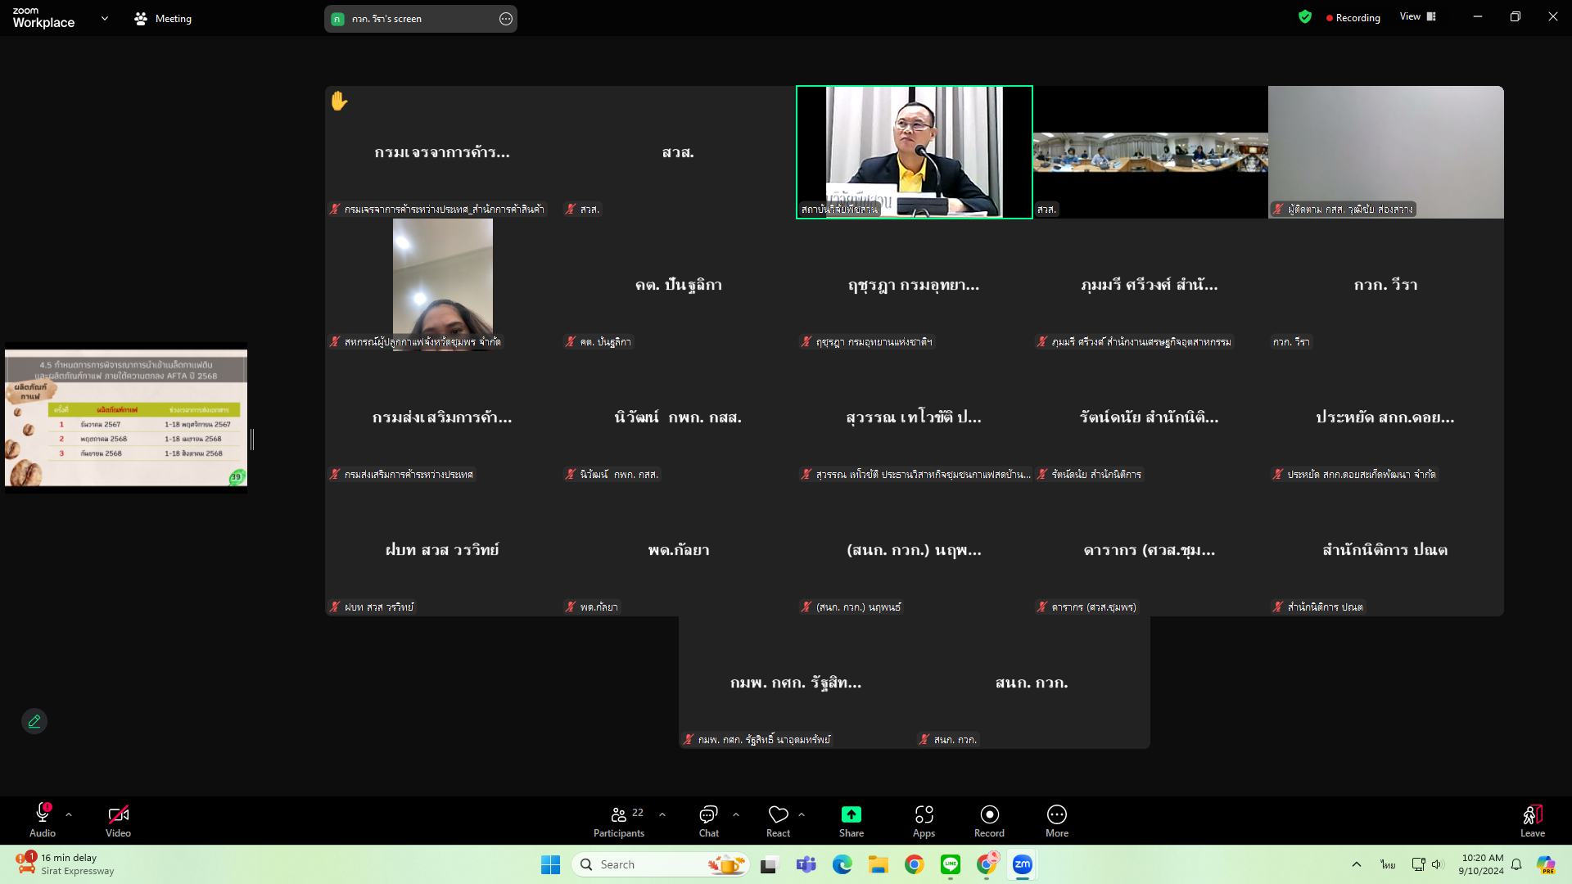This screenshot has width=1572, height=884.
Task: Open the shared screen options ellipsis
Action: [506, 19]
